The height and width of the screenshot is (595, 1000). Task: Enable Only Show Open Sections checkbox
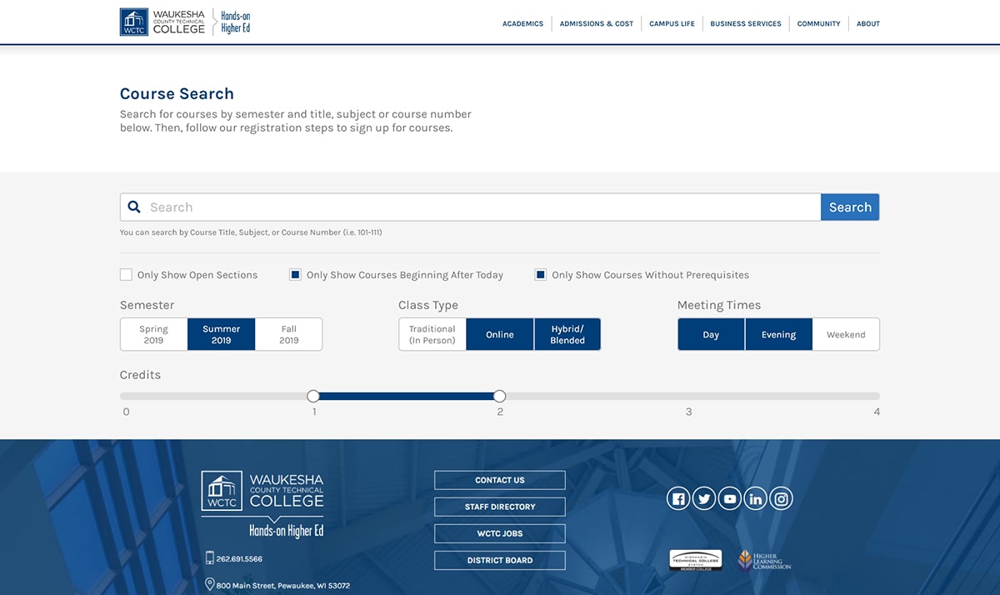click(127, 275)
